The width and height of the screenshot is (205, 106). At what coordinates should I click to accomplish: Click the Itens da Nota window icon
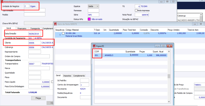tap(55, 24)
